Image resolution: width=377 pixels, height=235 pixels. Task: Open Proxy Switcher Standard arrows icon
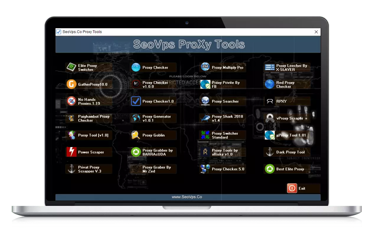pyautogui.click(x=205, y=135)
